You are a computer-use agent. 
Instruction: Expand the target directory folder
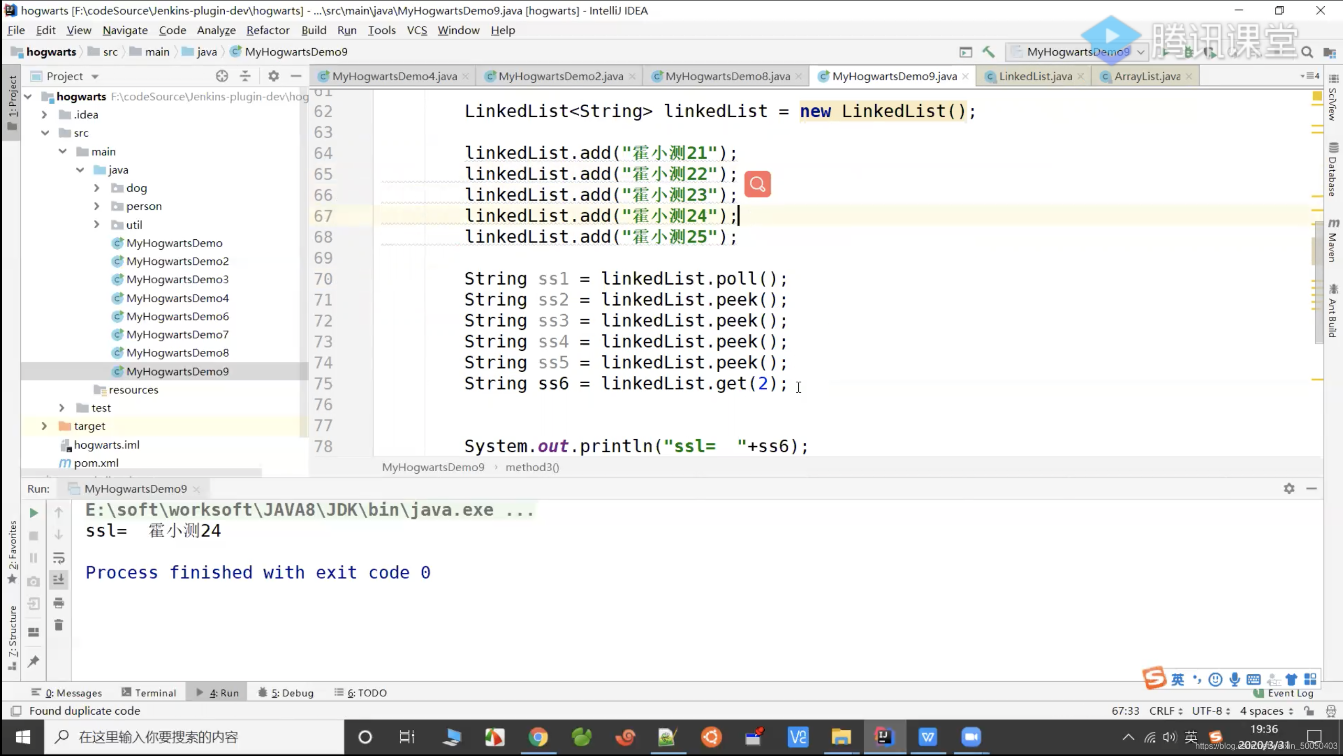point(43,425)
